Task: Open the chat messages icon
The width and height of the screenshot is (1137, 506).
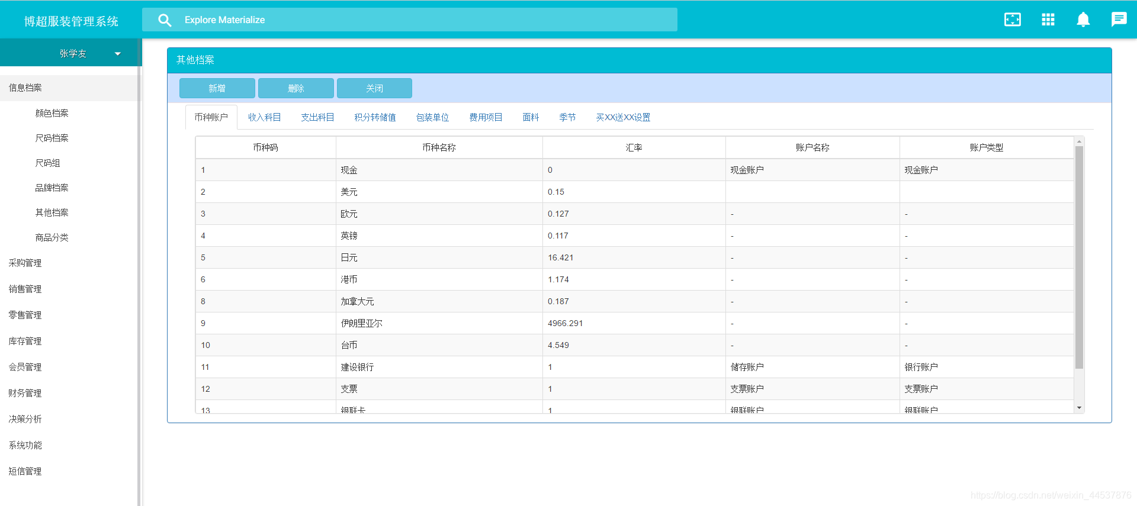Action: (1119, 20)
